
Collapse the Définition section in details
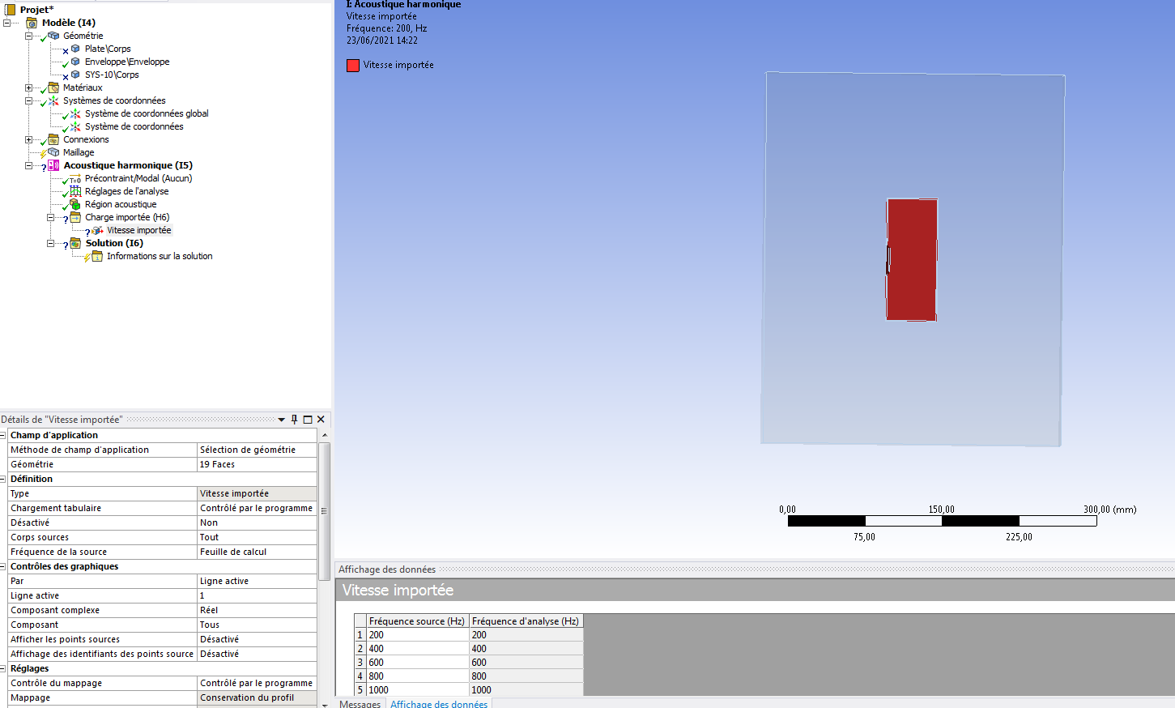pos(3,479)
